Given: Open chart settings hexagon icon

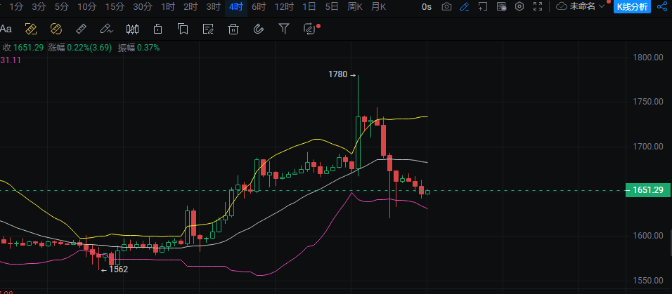Looking at the screenshot, I should tap(519, 6).
